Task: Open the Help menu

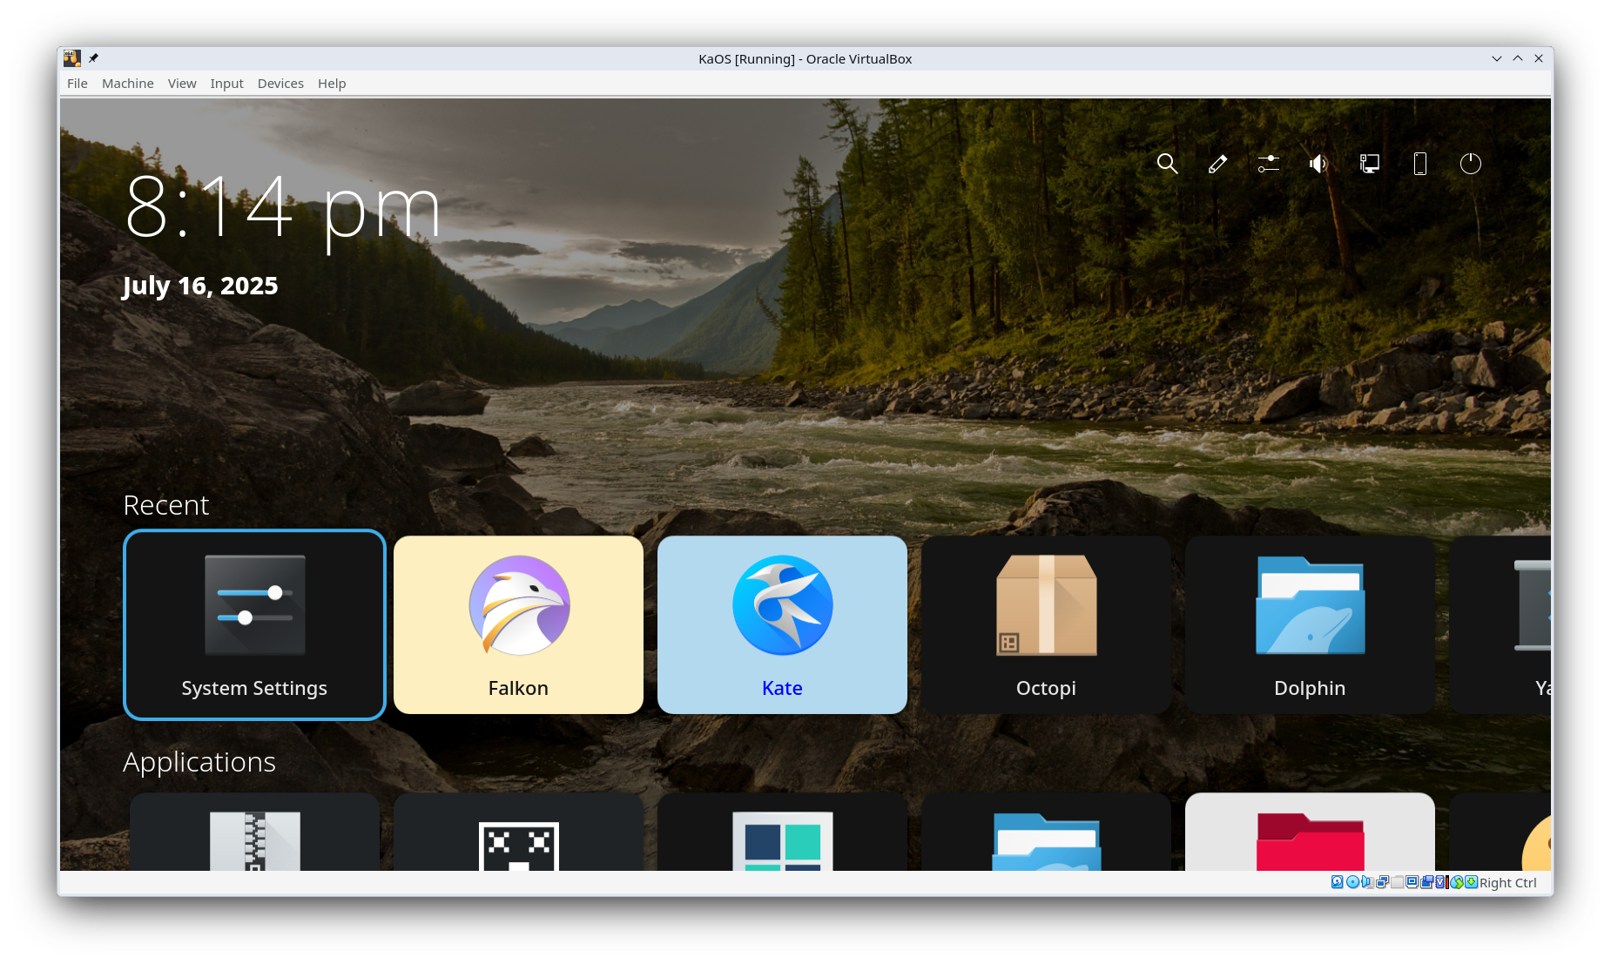Action: 332,84
